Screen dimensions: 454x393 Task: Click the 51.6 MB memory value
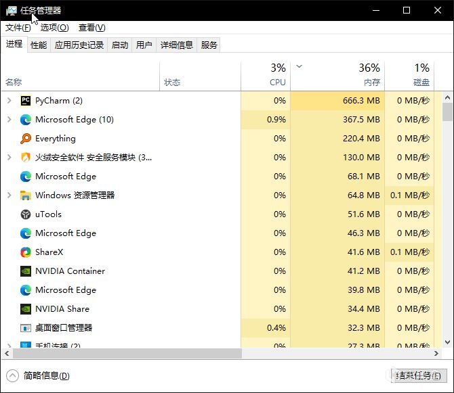click(x=364, y=214)
